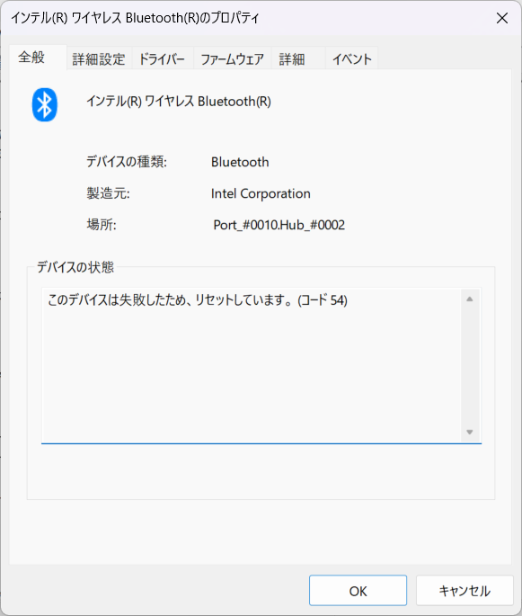
Task: Close the properties window with X
Action: [x=502, y=18]
